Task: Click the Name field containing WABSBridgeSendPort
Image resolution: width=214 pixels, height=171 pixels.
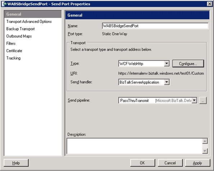Action: 155,26
